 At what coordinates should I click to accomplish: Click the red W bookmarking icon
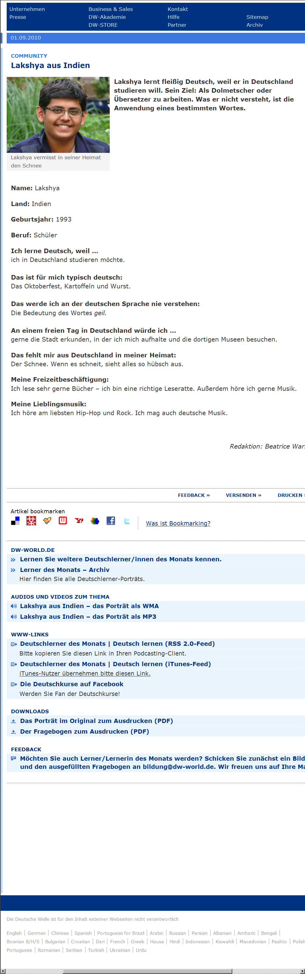click(x=63, y=521)
